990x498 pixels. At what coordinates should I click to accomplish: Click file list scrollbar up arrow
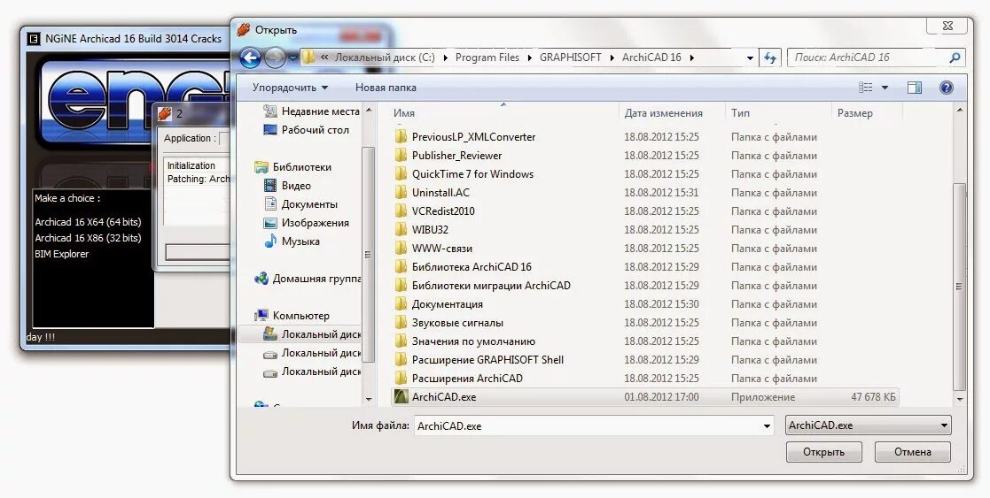pyautogui.click(x=960, y=111)
